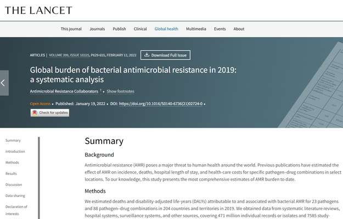Click the previous article arrow icon
Screen dimensions: 343x219
[4, 83]
